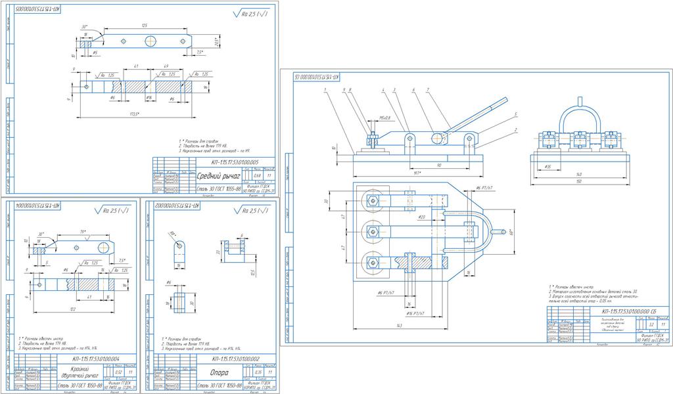673x394 pixels.
Task: Click the "143" dimension on the assembly plan view
Action: (x=399, y=326)
